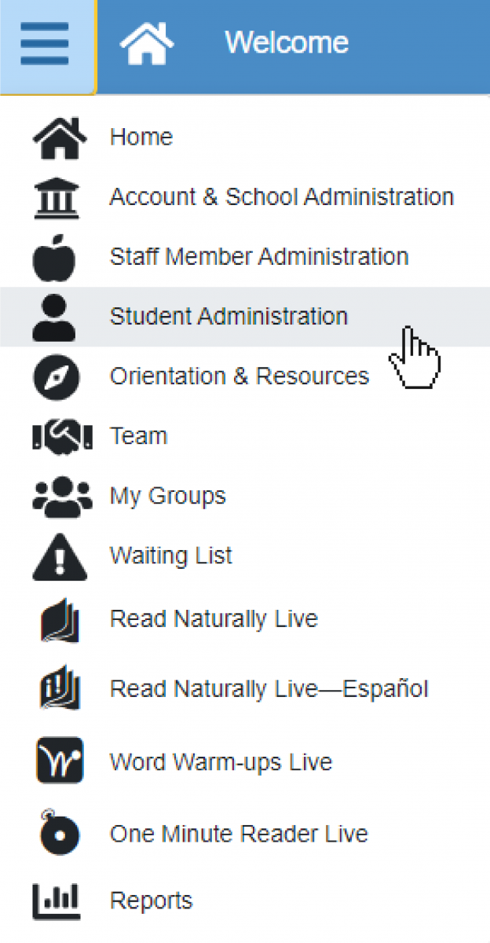Click the stopwatch icon for One Minute Reader Live
The width and height of the screenshot is (490, 943).
coord(59,833)
